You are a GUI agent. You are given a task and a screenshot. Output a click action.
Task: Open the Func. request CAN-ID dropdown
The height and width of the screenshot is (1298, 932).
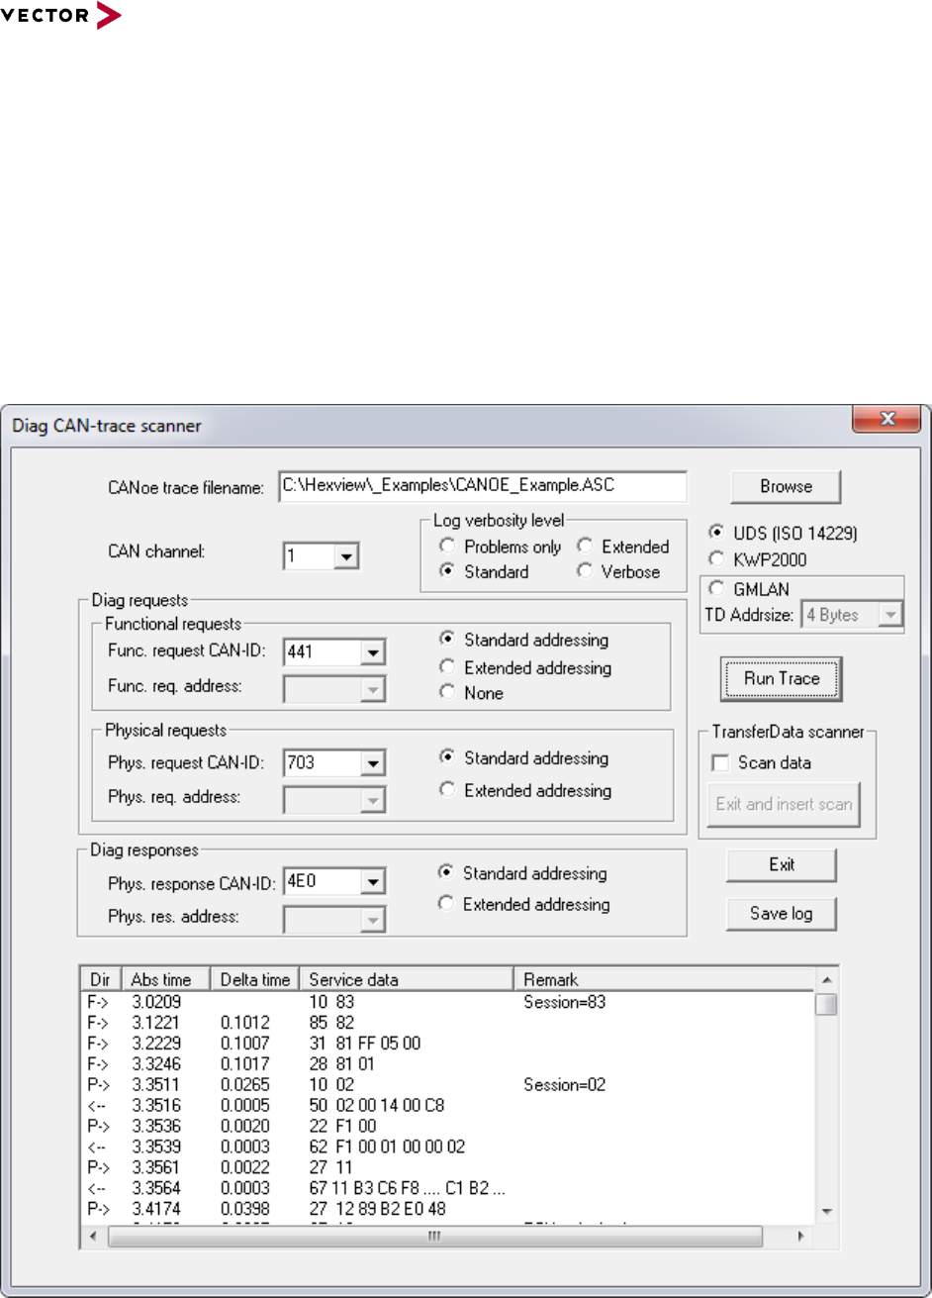click(x=372, y=653)
